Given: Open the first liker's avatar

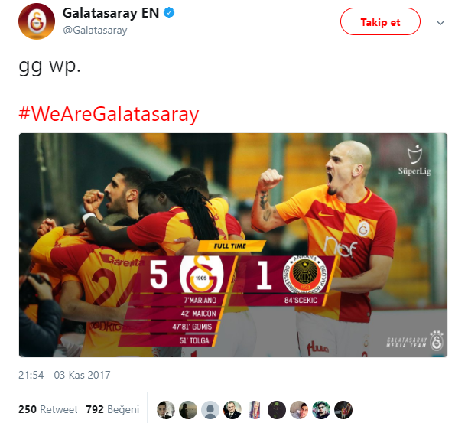Looking at the screenshot, I should coord(166,410).
